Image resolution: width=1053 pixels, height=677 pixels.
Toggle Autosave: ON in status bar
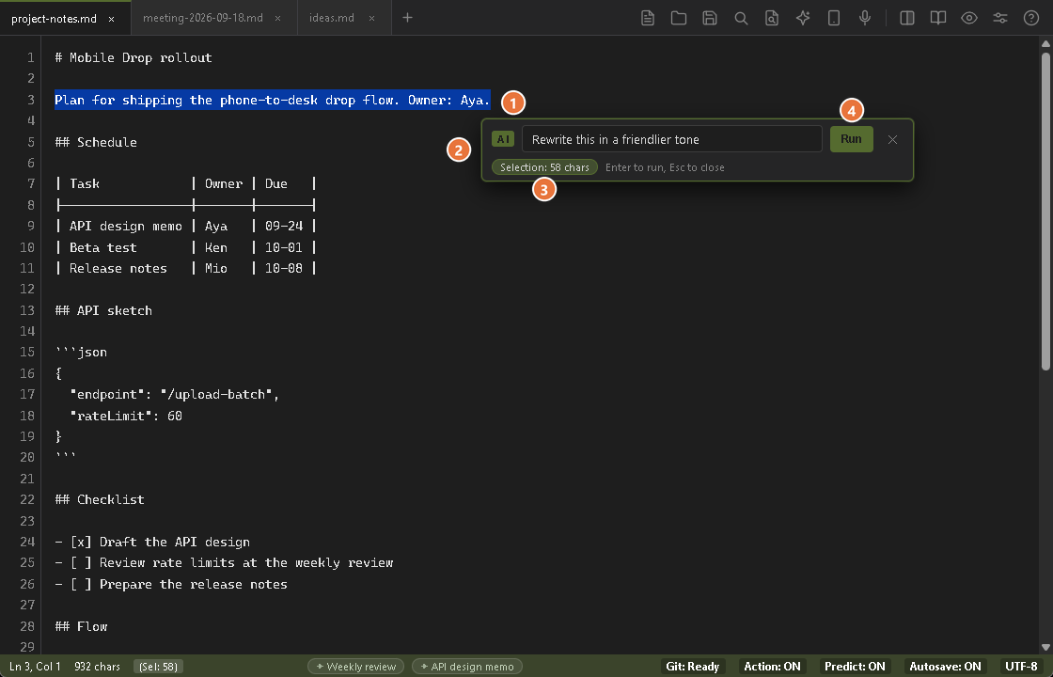coord(945,667)
